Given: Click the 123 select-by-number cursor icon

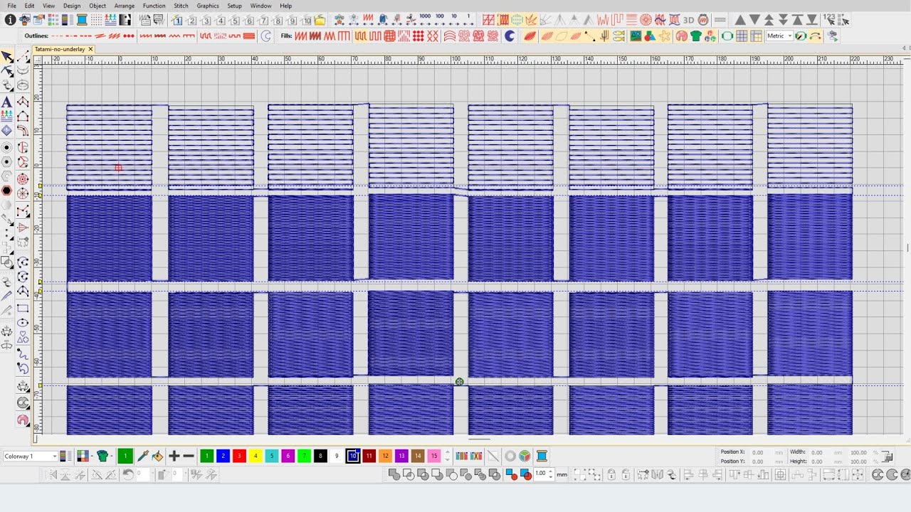Looking at the screenshot, I should pyautogui.click(x=831, y=20).
